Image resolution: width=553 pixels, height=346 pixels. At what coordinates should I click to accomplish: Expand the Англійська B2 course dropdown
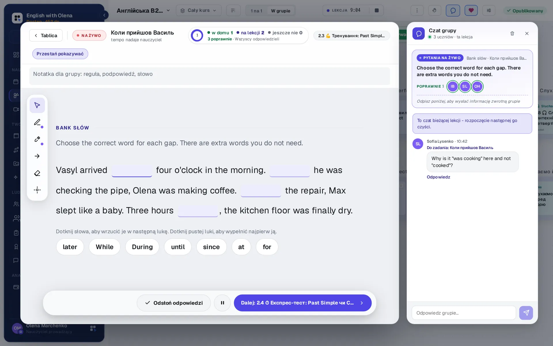[x=143, y=11]
